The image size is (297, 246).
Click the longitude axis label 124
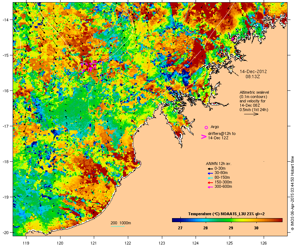(196, 243)
